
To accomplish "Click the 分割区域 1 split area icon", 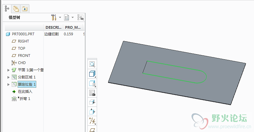I will point(14,77).
